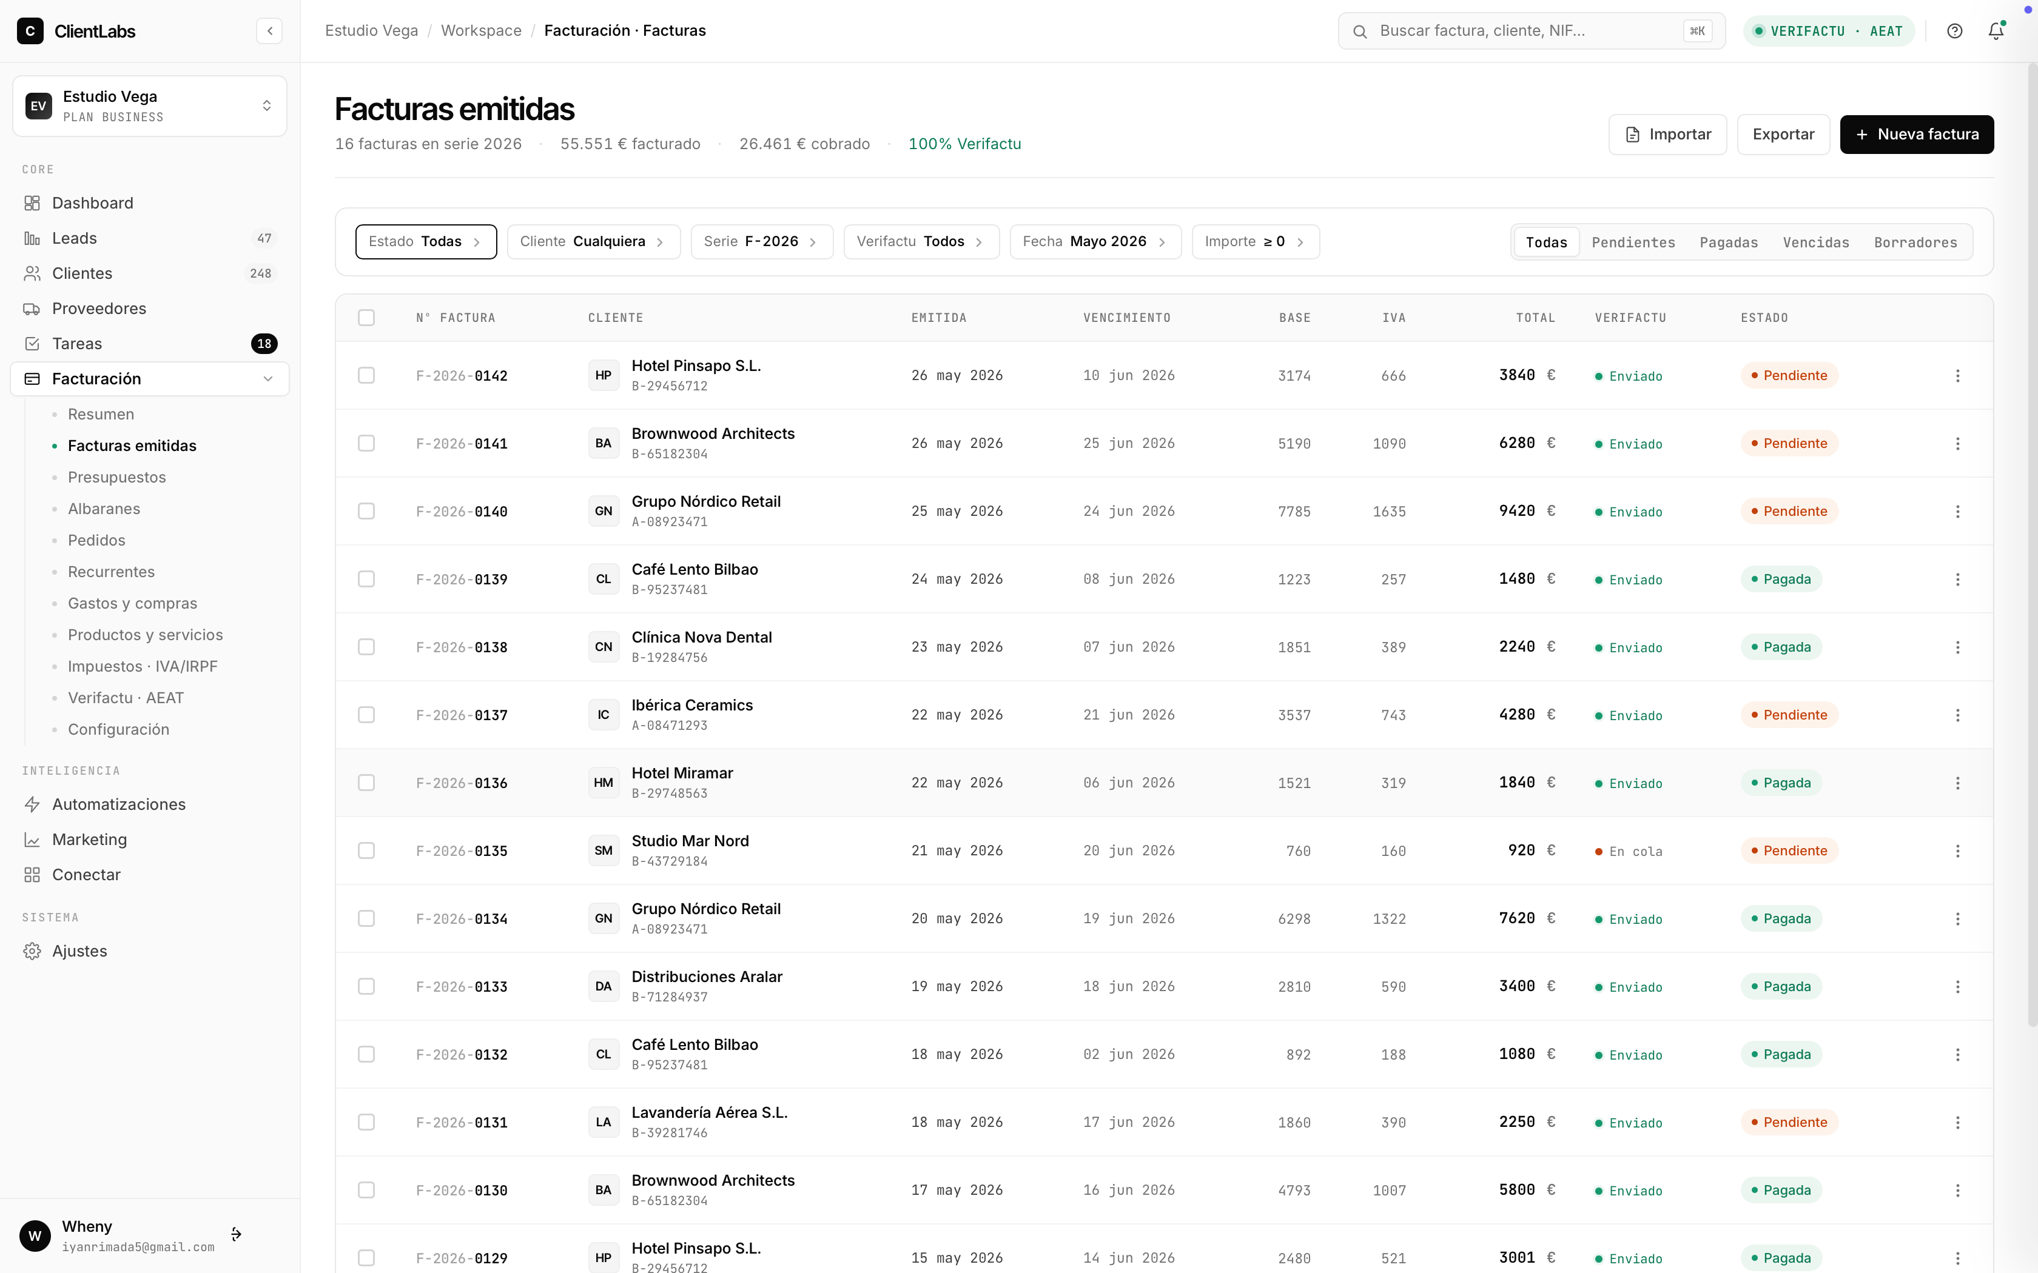Screen dimensions: 2038x1273
Task: Open the Importe ≥ 0 filter
Action: coord(1256,242)
